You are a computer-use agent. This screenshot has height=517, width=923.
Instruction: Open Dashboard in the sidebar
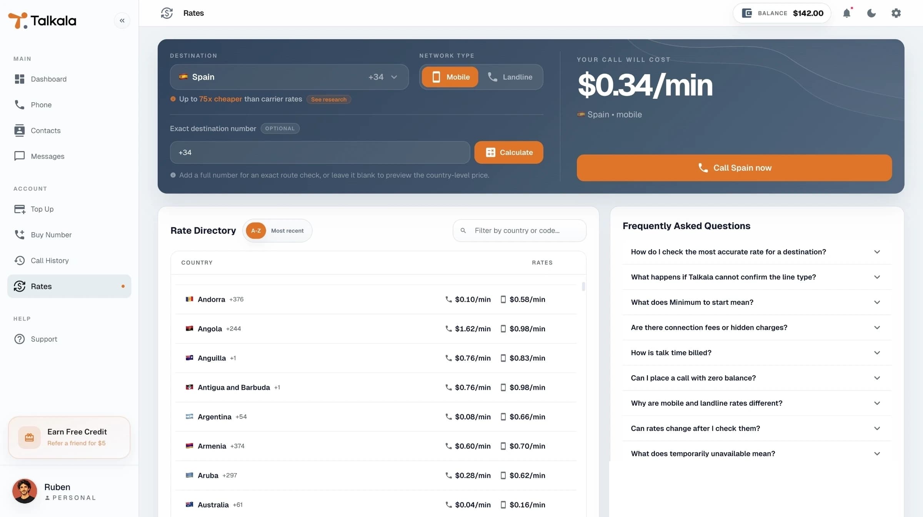click(69, 79)
